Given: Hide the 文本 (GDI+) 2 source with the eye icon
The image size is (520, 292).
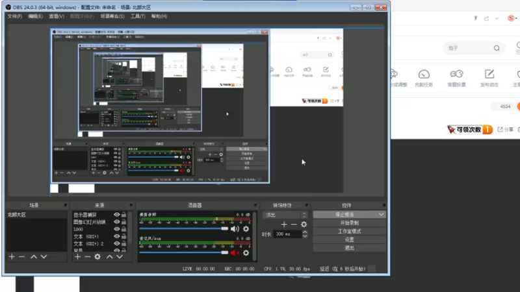Looking at the screenshot, I should click(117, 244).
